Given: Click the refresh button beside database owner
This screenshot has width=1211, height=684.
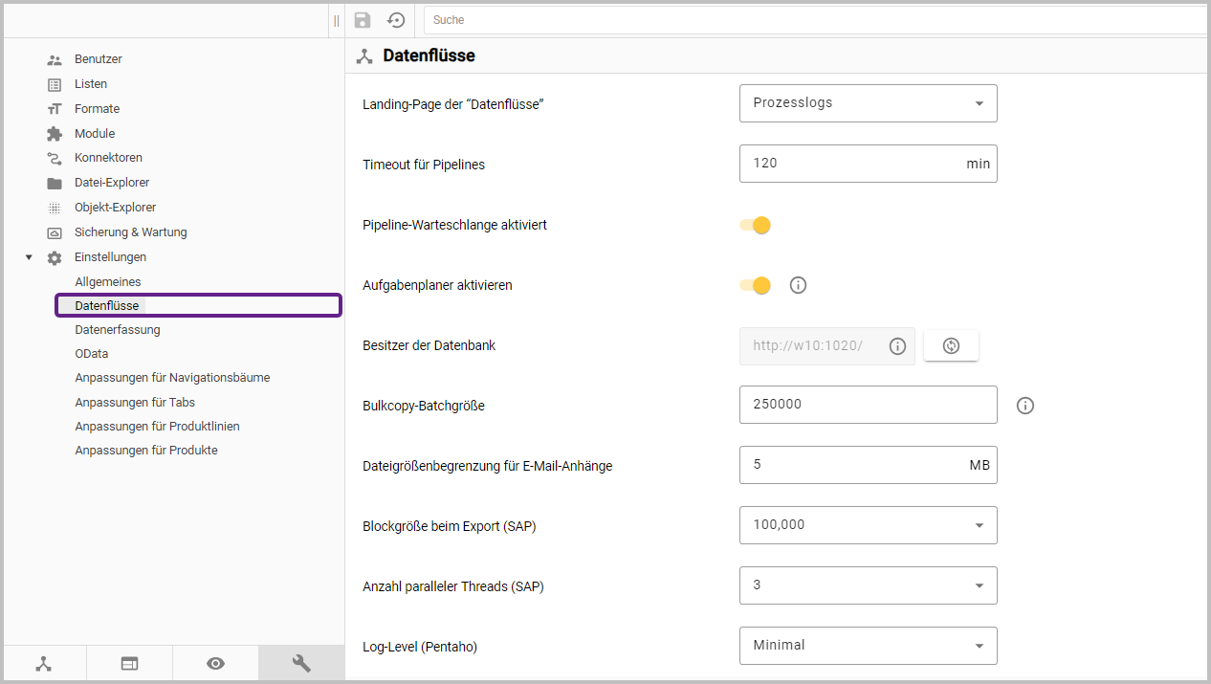Looking at the screenshot, I should [951, 345].
